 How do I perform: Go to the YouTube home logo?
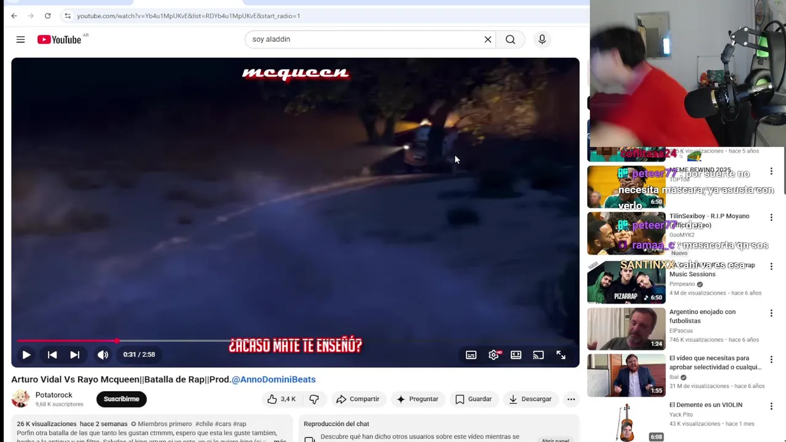[x=60, y=39]
